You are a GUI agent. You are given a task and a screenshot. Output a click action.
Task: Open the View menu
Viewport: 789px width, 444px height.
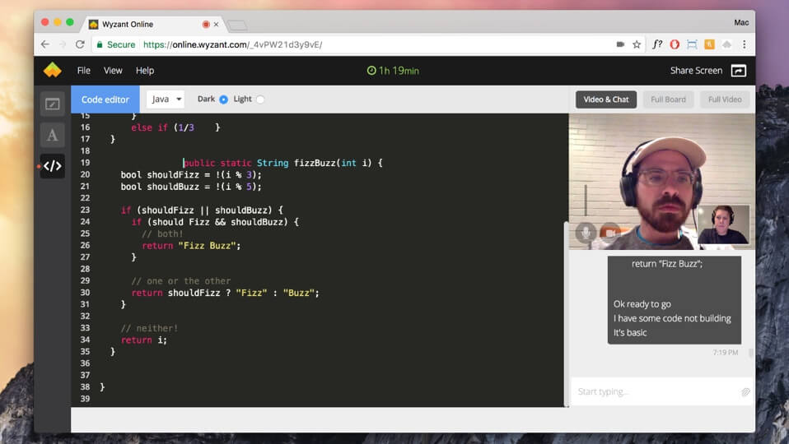tap(113, 71)
